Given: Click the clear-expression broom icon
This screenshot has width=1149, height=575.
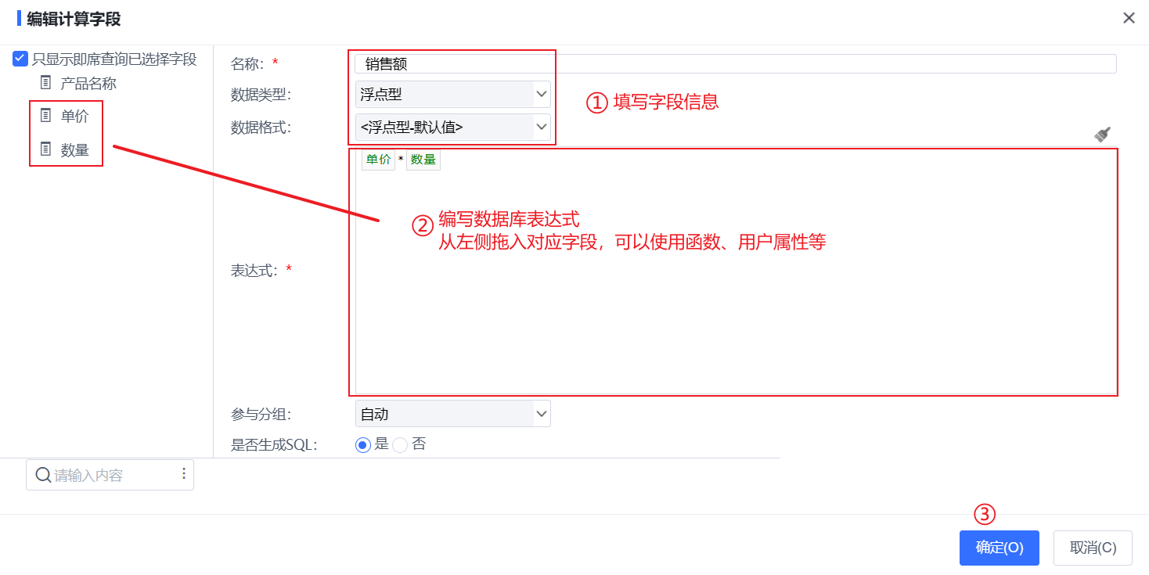Looking at the screenshot, I should 1102,134.
